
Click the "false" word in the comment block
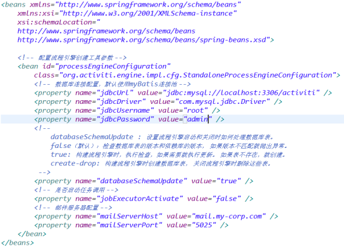click(61, 146)
